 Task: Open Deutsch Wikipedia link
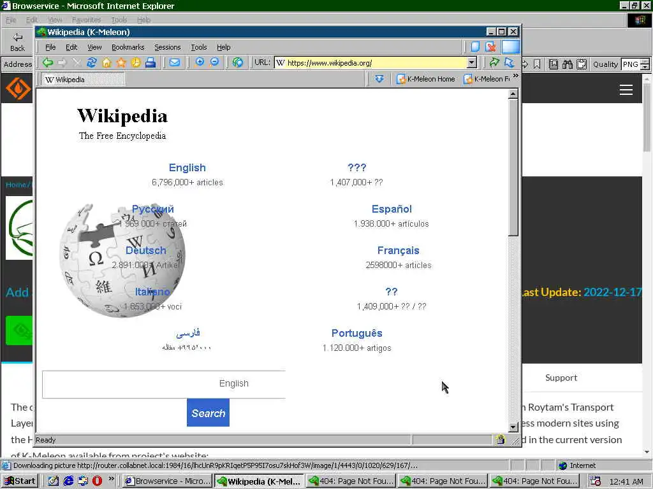click(x=146, y=250)
